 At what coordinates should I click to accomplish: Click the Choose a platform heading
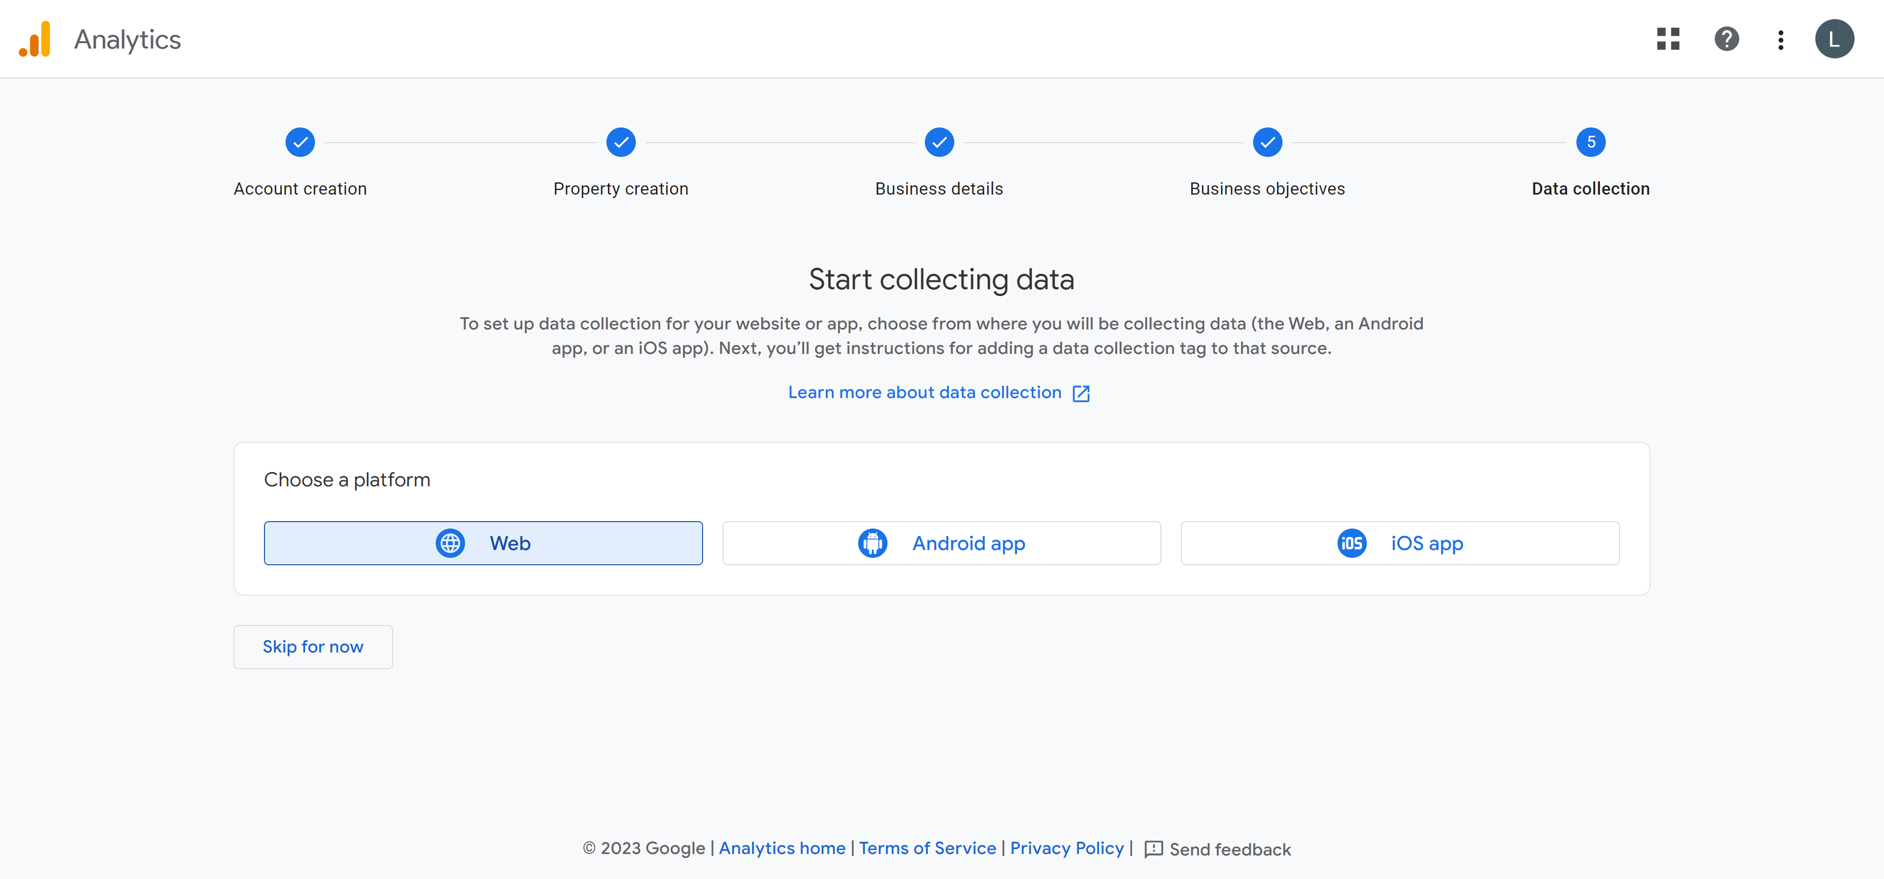(347, 480)
